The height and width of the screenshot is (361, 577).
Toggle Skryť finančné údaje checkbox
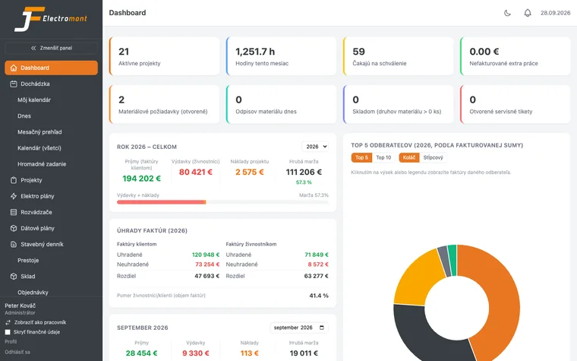[8, 332]
